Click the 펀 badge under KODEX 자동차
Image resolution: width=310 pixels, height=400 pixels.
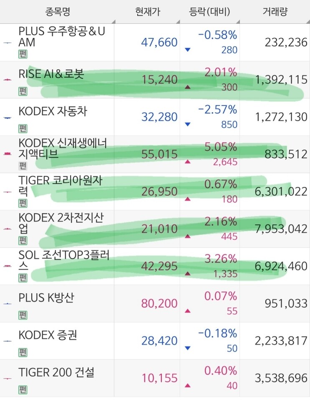pos(23,128)
